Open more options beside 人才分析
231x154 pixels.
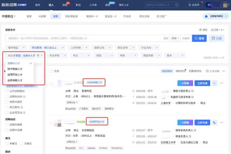tap(224, 71)
